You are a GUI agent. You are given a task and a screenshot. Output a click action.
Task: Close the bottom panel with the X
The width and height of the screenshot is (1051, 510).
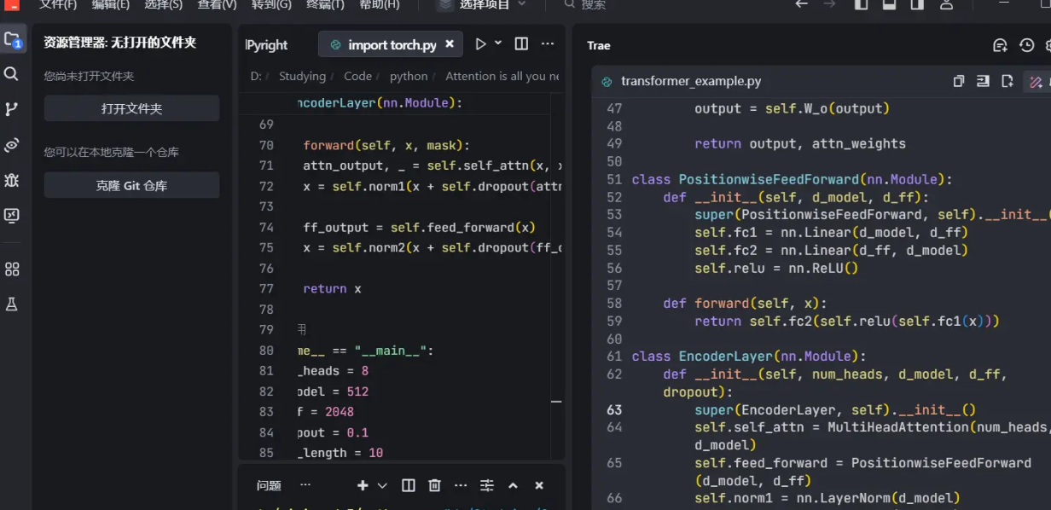(x=539, y=485)
